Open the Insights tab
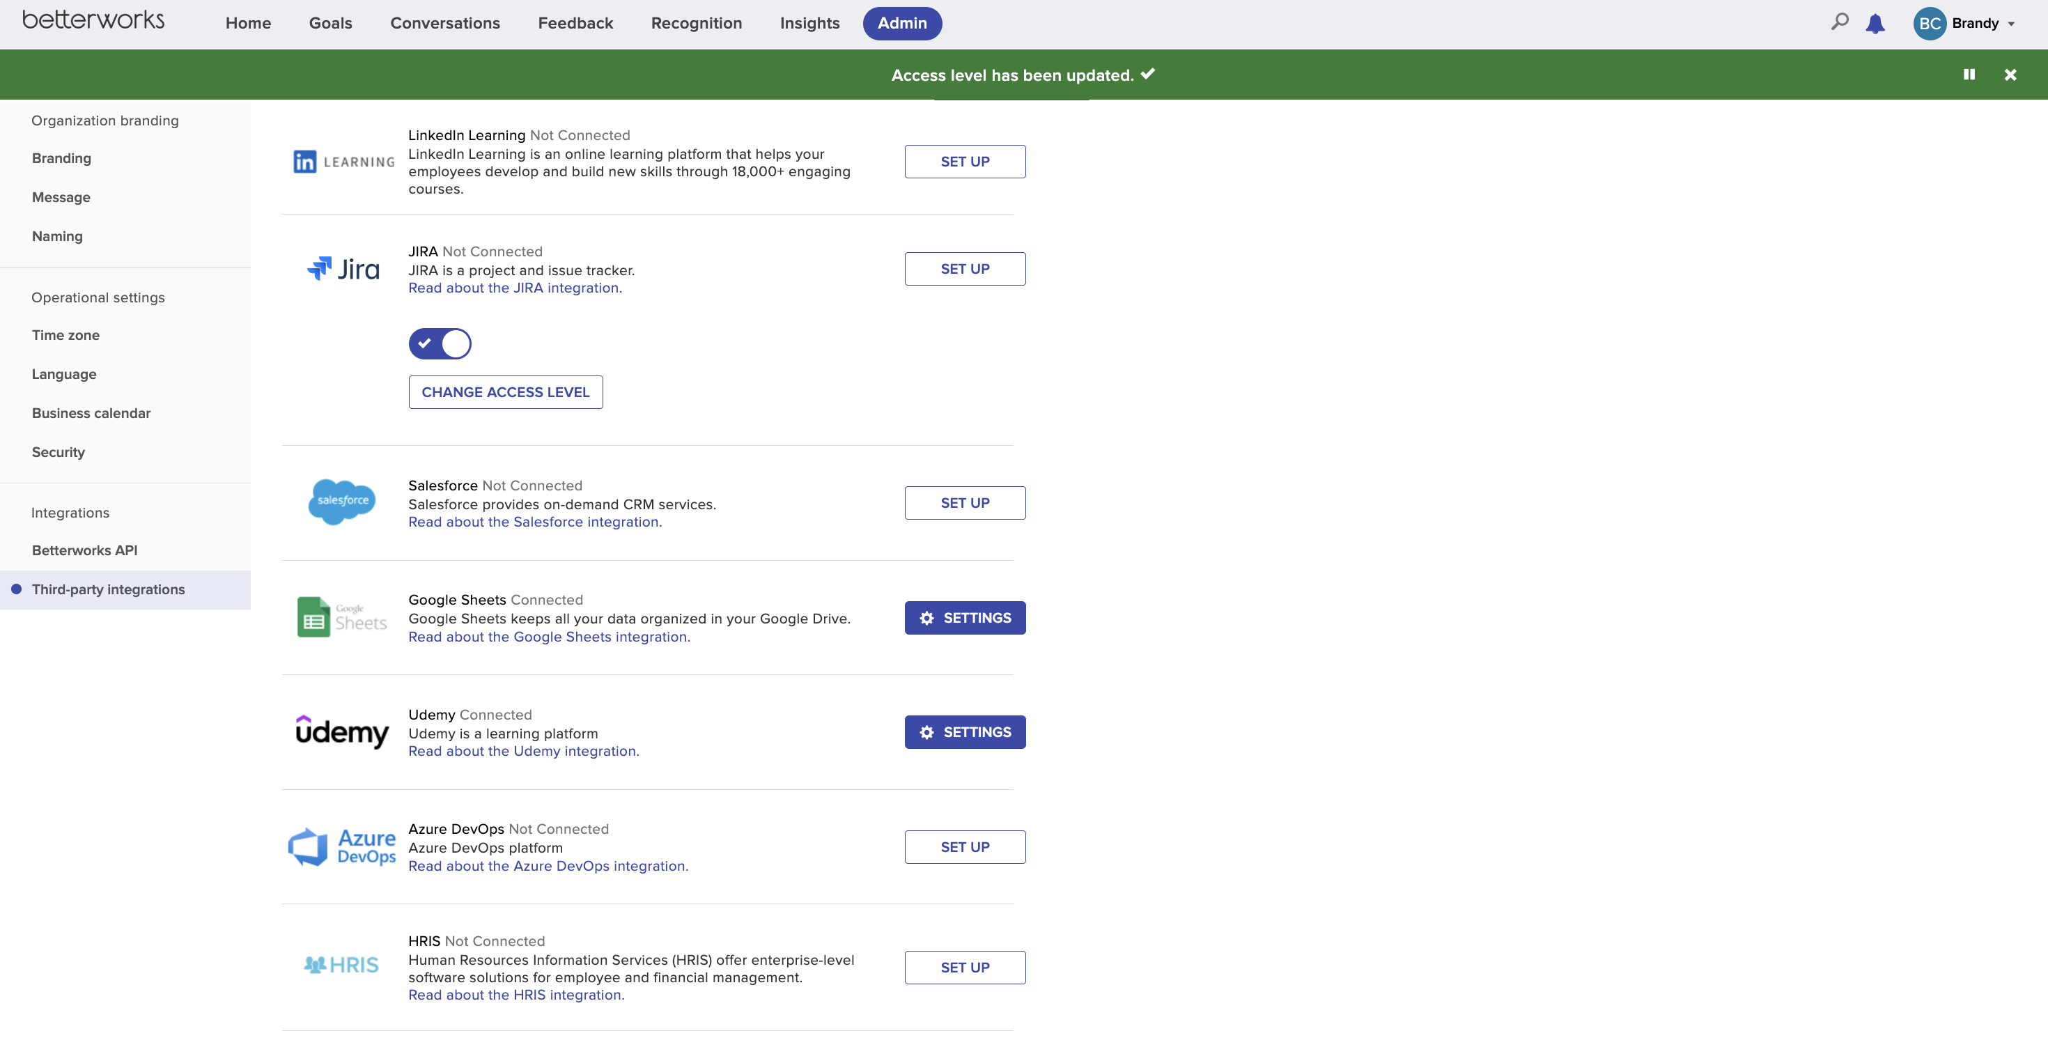This screenshot has height=1047, width=2048. tap(809, 23)
